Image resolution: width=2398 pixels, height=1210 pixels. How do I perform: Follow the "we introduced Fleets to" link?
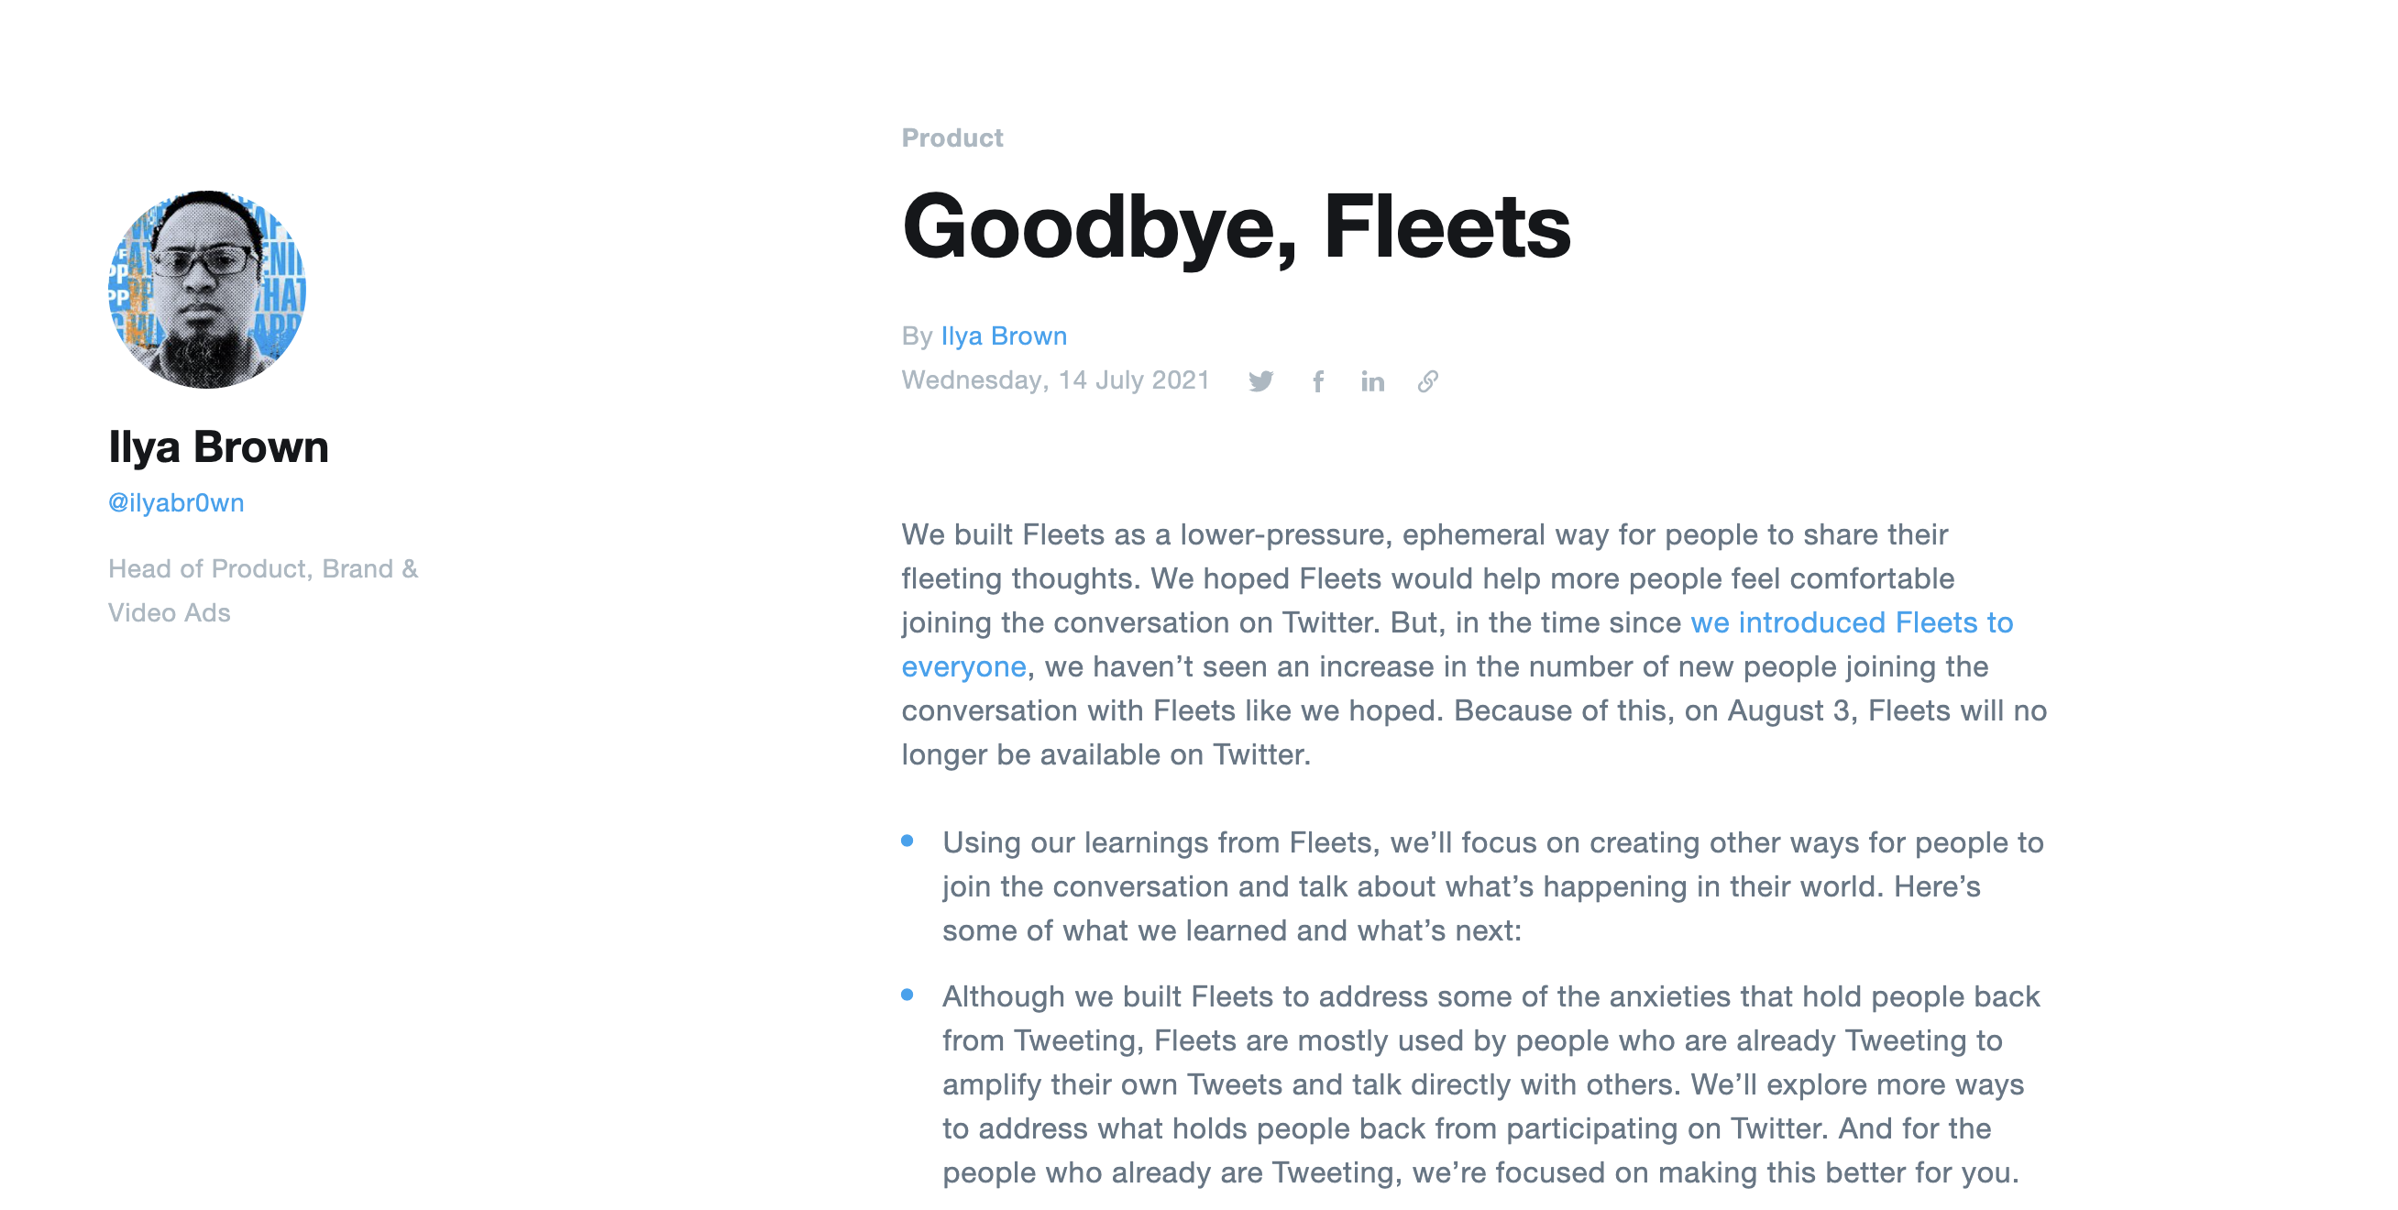(x=1851, y=622)
